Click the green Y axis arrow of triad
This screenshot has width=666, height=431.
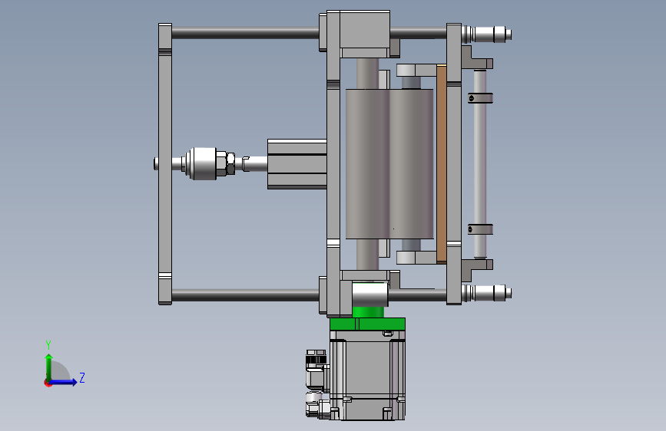49,367
